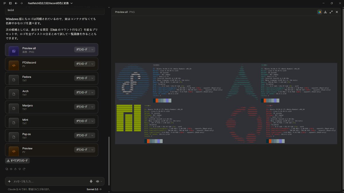Open the Preview all image file icon

(14, 51)
